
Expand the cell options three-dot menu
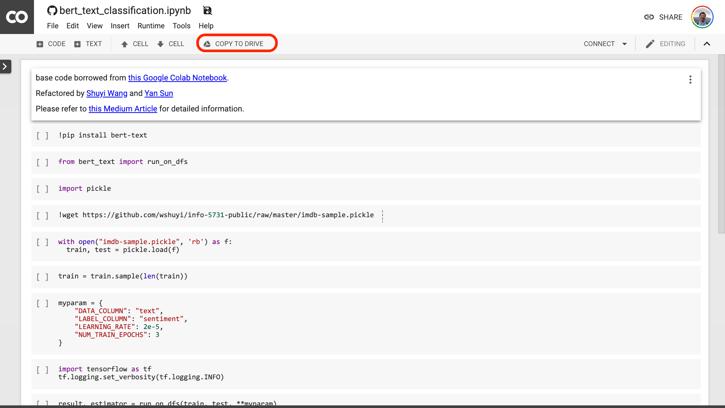[690, 79]
